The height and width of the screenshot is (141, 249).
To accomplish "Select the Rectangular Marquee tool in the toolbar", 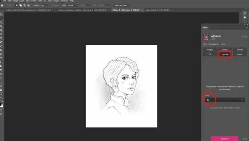I will click(x=1, y=18).
